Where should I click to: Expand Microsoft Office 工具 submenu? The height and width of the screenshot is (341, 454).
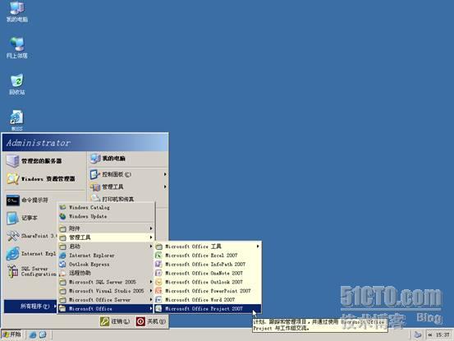[208, 247]
